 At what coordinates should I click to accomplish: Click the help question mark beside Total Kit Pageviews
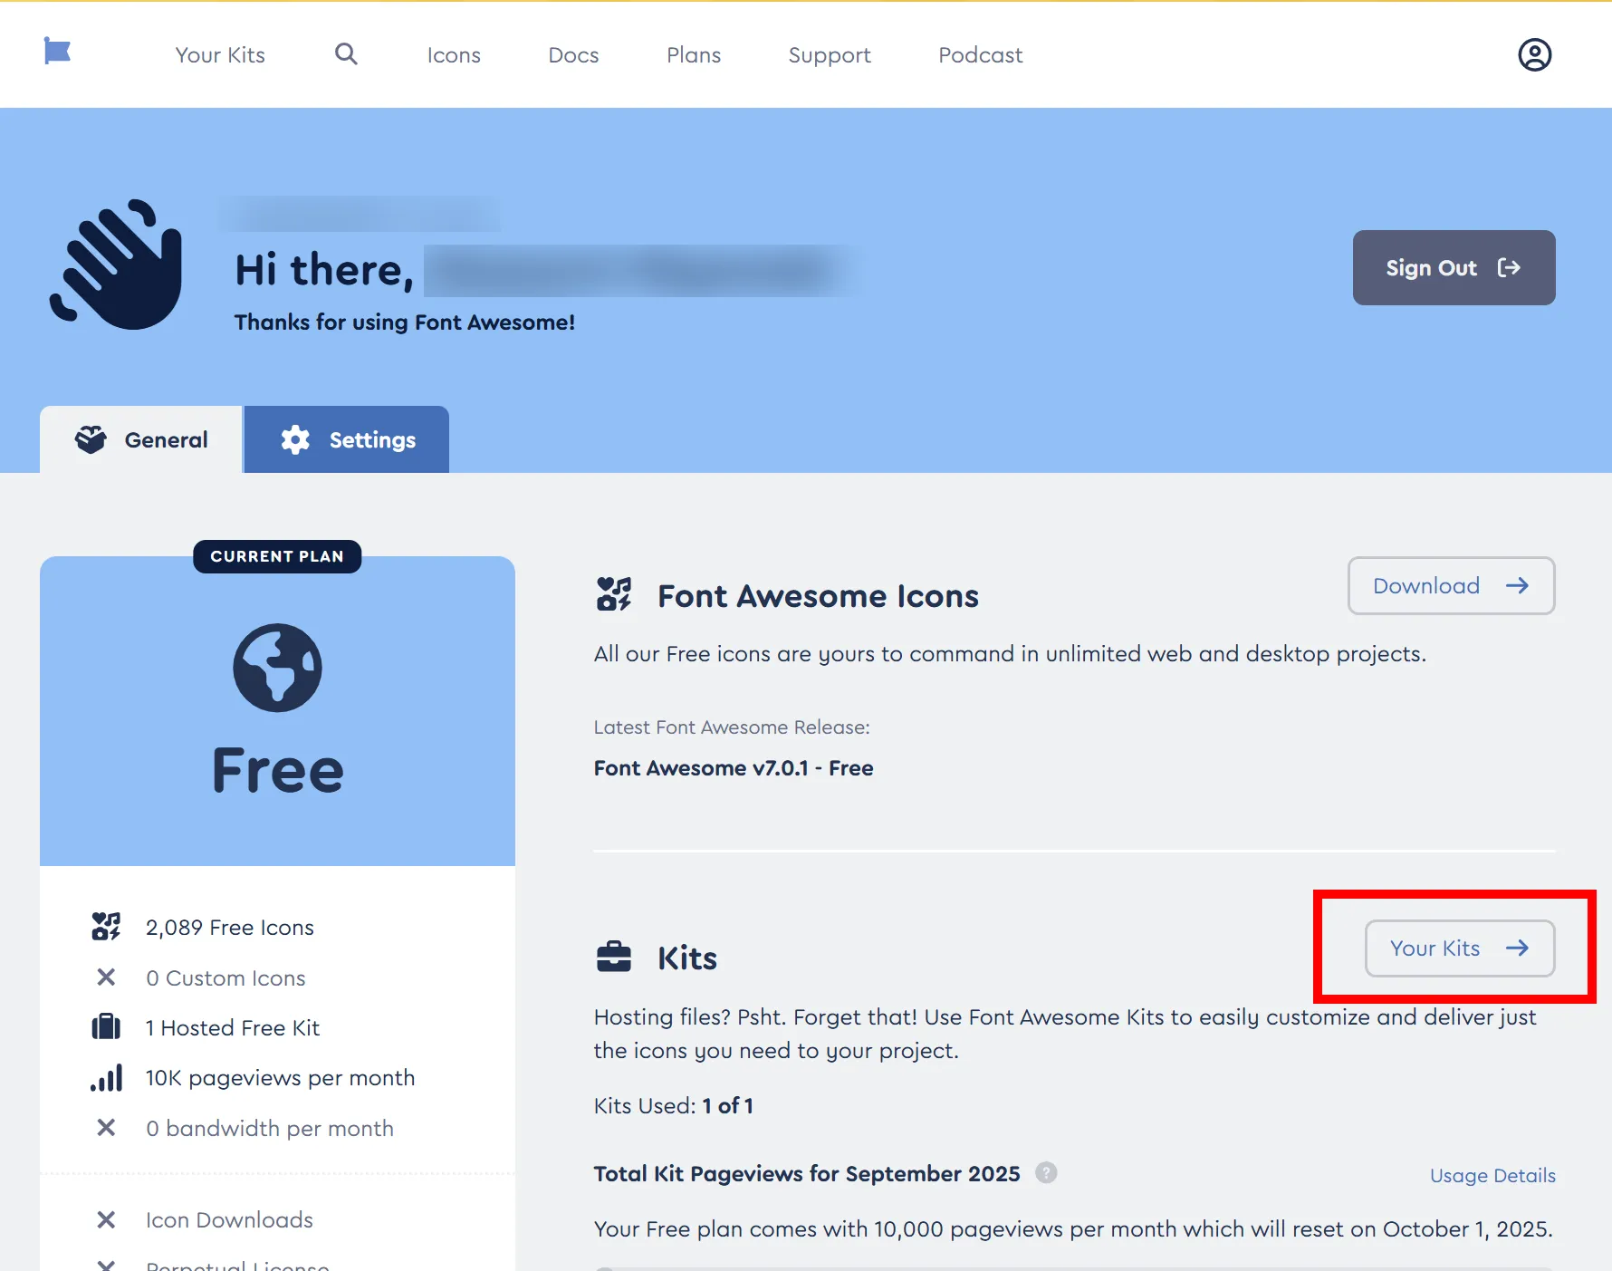tap(1046, 1172)
